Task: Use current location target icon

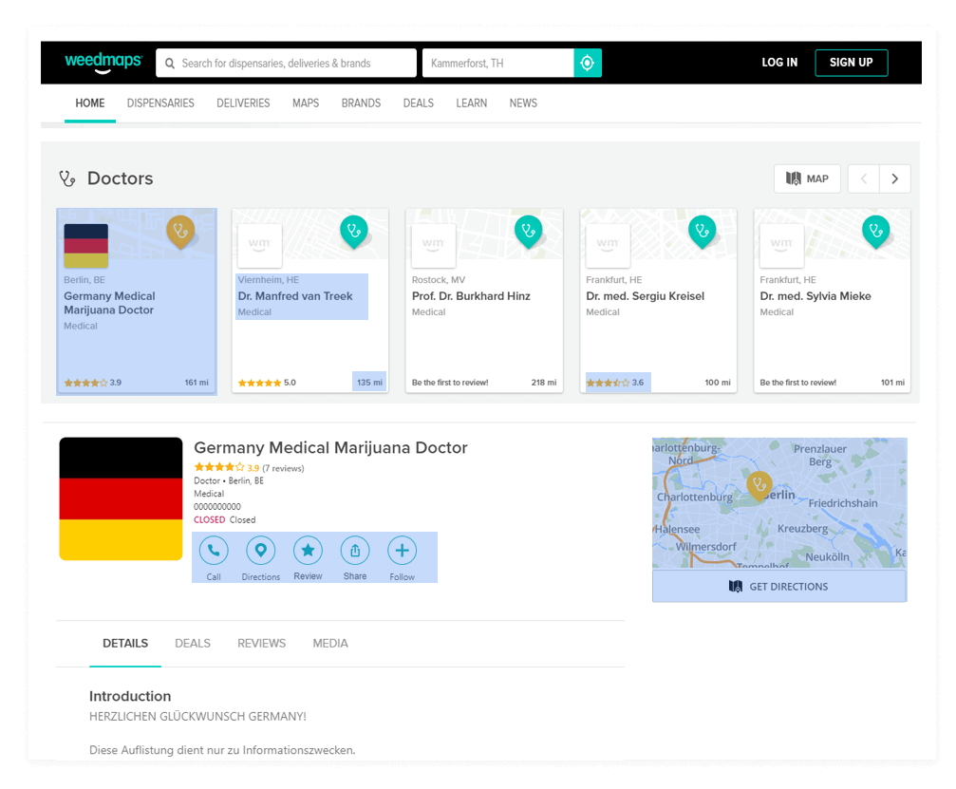Action: [587, 63]
